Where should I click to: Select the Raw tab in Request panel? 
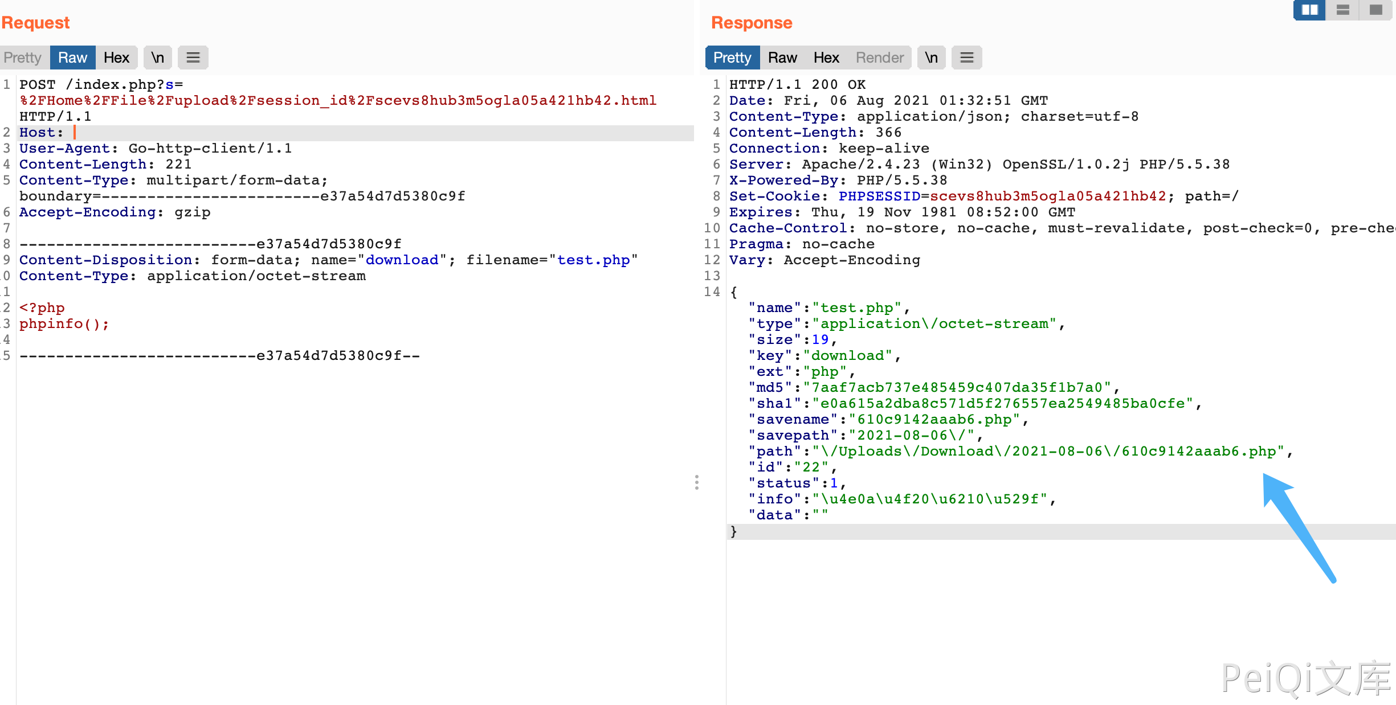pyautogui.click(x=72, y=57)
